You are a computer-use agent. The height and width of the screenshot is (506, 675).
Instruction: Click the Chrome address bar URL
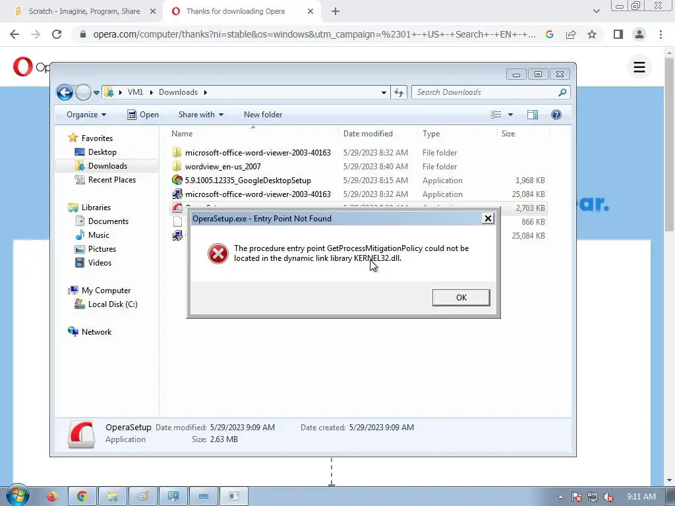[314, 34]
